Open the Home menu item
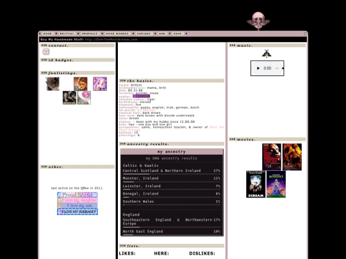The width and height of the screenshot is (346, 259). pos(47,34)
